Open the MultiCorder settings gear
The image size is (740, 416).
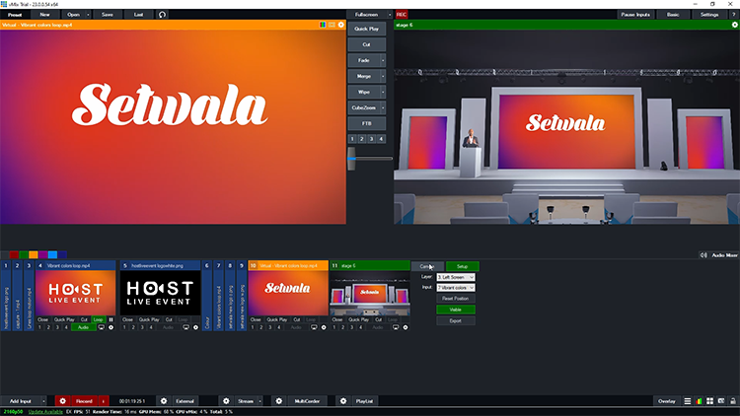tap(279, 401)
